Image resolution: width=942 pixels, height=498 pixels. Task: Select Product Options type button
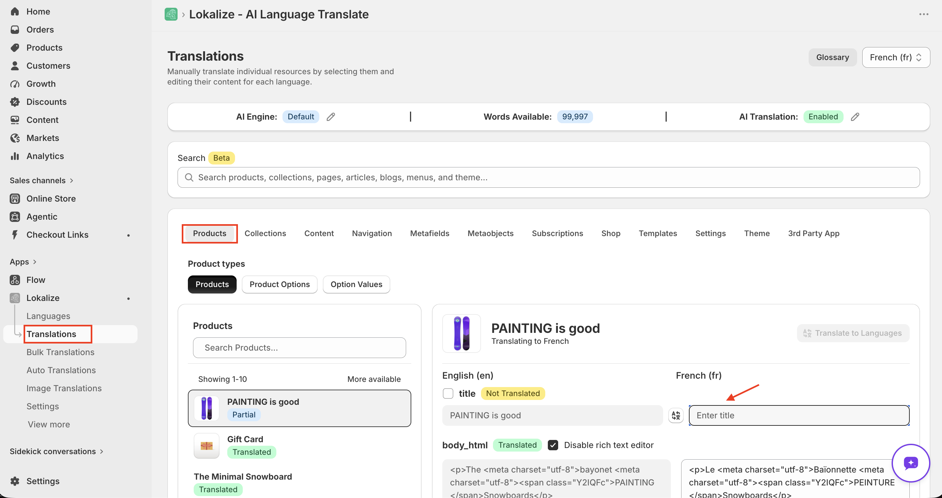pos(280,284)
